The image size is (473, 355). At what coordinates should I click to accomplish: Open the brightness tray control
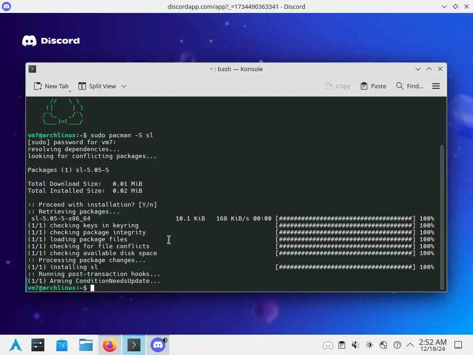[370, 345]
